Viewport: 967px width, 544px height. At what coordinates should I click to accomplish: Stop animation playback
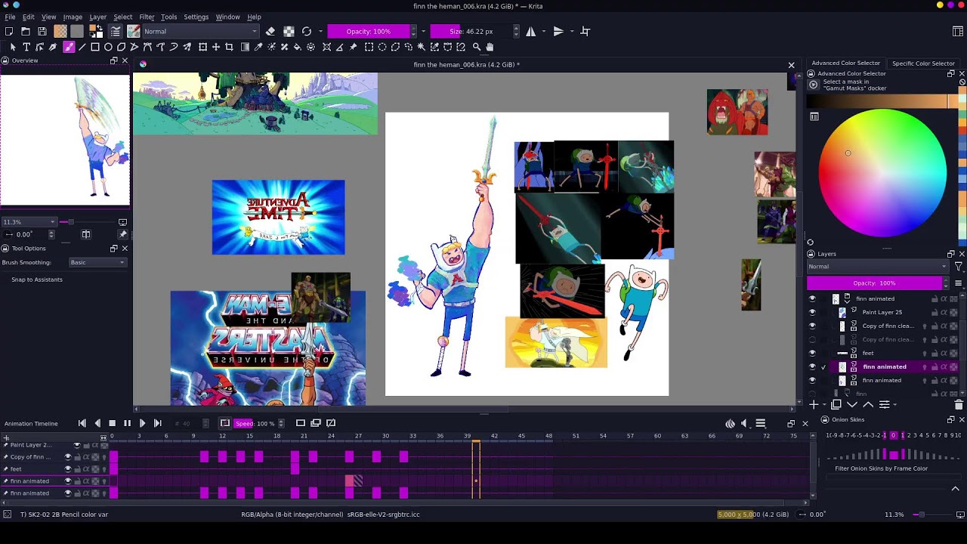pyautogui.click(x=112, y=424)
